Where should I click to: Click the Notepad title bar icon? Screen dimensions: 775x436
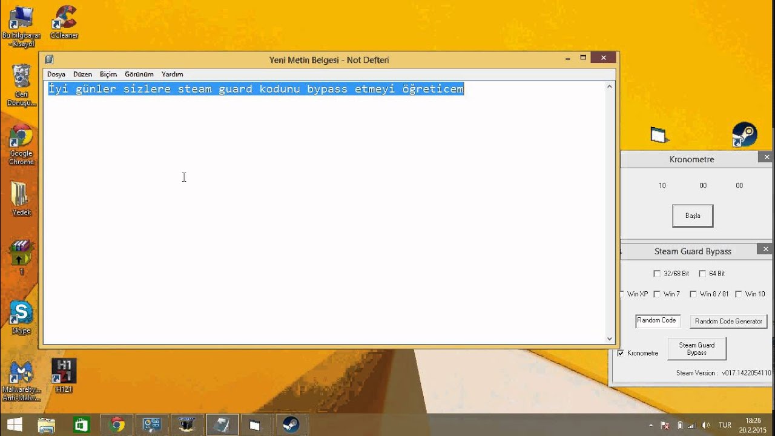tap(49, 59)
